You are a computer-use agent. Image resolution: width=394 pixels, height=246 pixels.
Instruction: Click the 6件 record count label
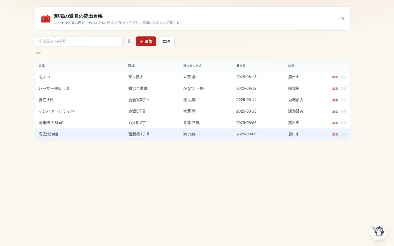(38, 53)
